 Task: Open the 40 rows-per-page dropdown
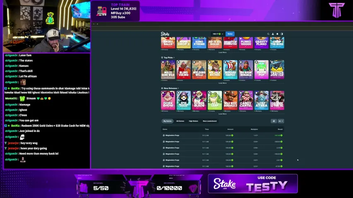pos(281,121)
